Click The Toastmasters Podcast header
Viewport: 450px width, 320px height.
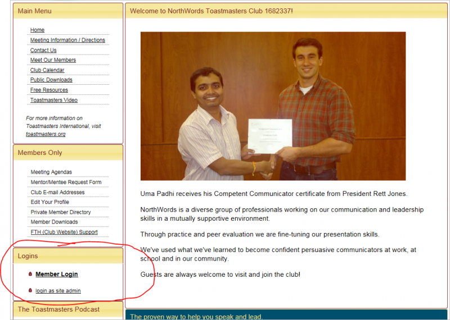coord(68,309)
